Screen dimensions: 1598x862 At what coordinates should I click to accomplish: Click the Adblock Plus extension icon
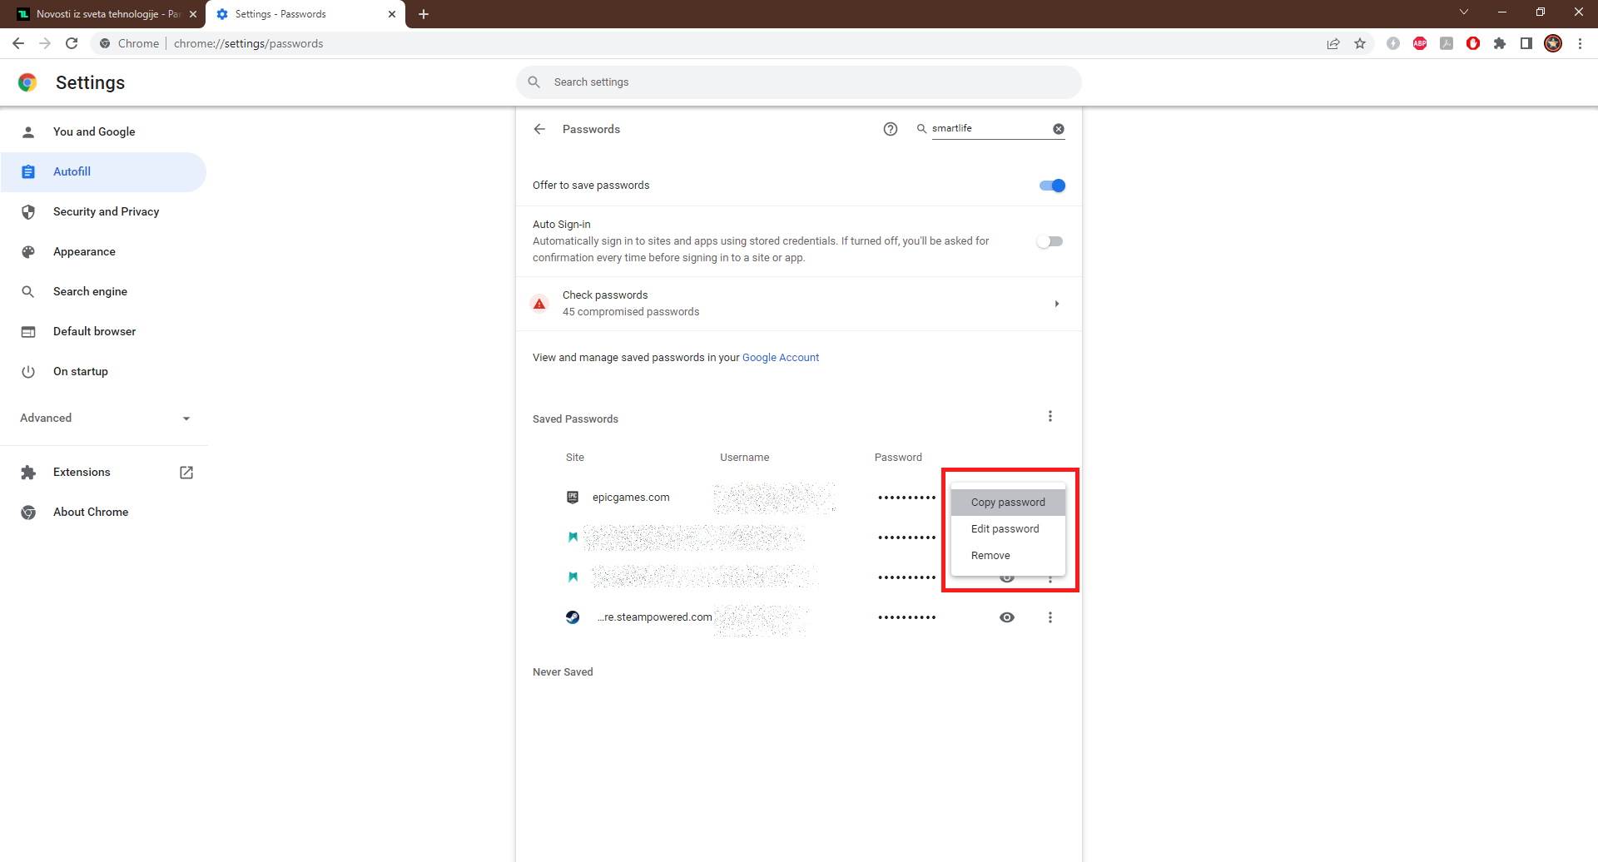click(x=1420, y=43)
